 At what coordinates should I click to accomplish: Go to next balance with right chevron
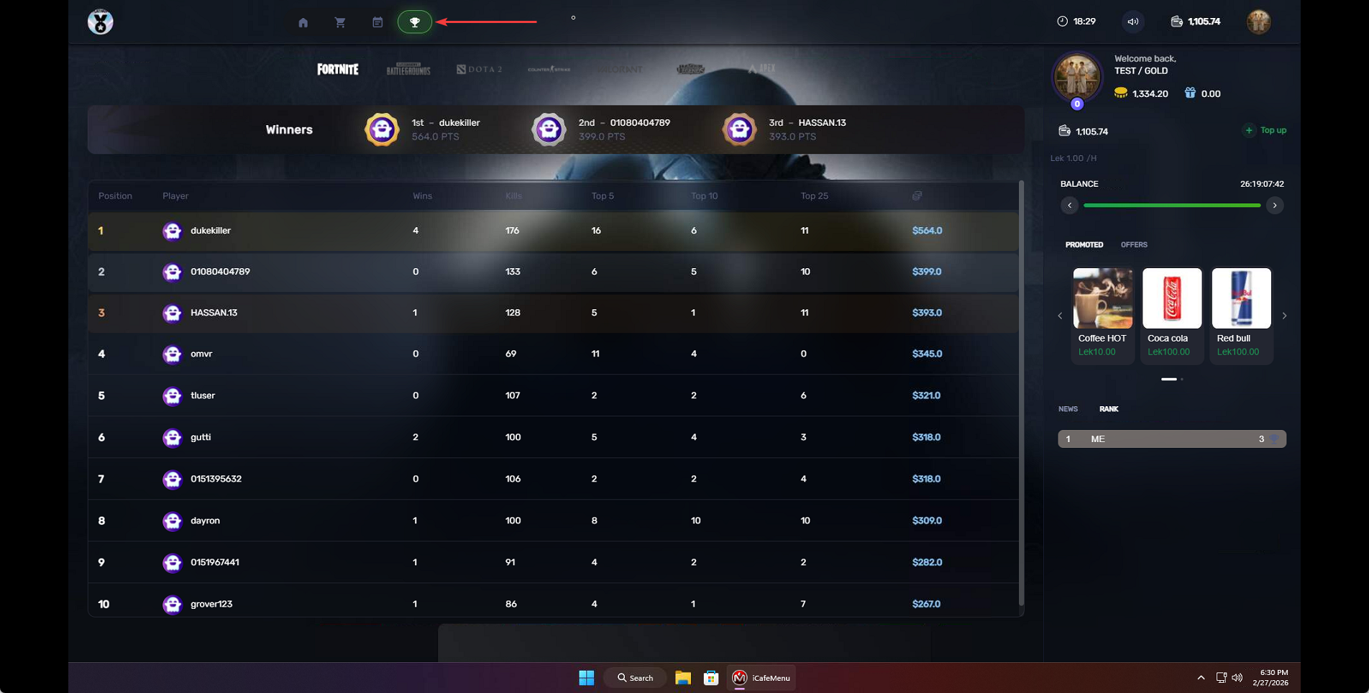(1275, 206)
